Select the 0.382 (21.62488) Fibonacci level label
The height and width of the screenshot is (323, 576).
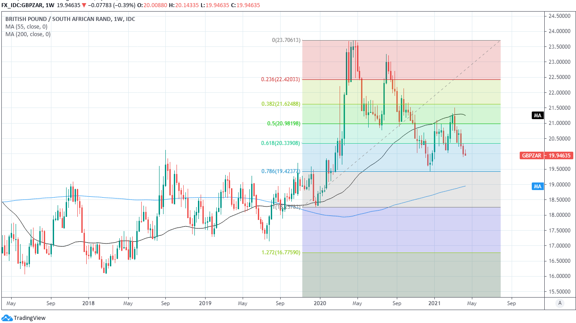pyautogui.click(x=281, y=104)
